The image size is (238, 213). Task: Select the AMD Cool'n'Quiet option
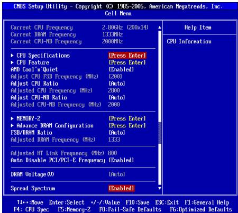34,70
